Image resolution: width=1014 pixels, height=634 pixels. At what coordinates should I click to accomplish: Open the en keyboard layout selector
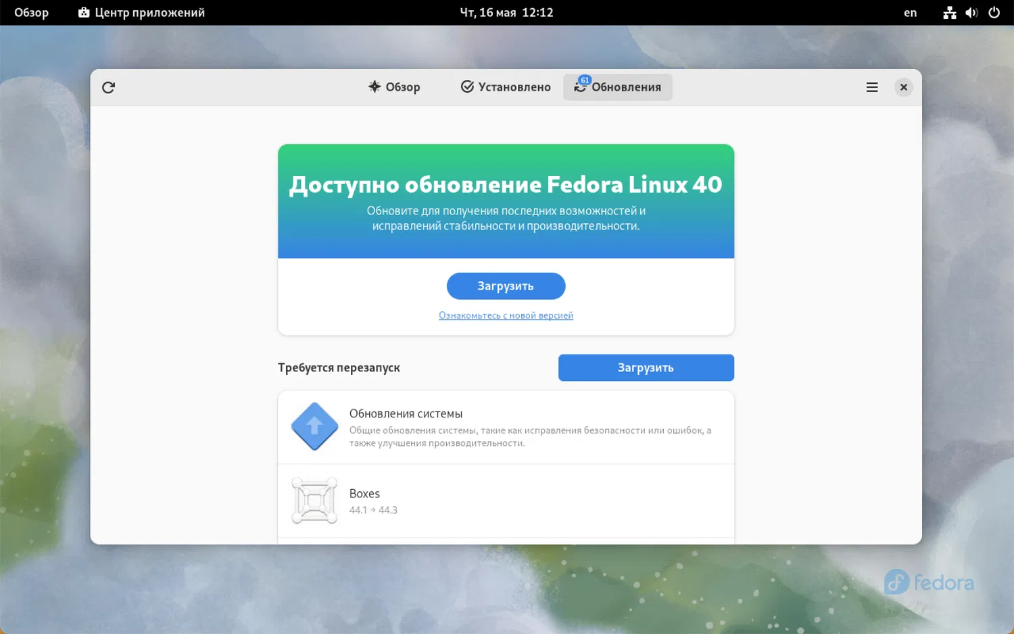pyautogui.click(x=911, y=13)
